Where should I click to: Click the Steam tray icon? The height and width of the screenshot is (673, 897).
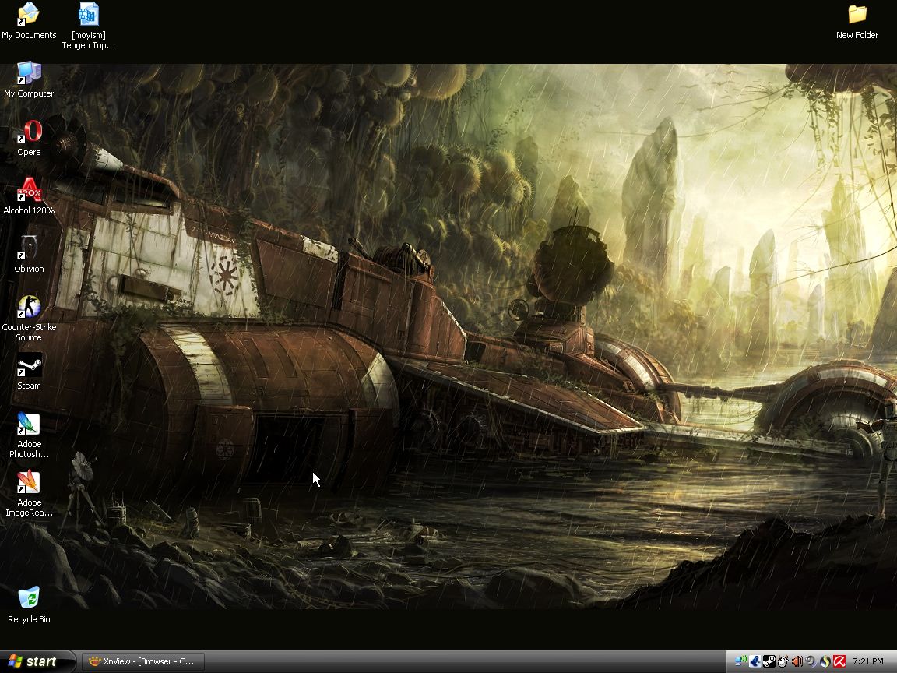[x=769, y=661]
